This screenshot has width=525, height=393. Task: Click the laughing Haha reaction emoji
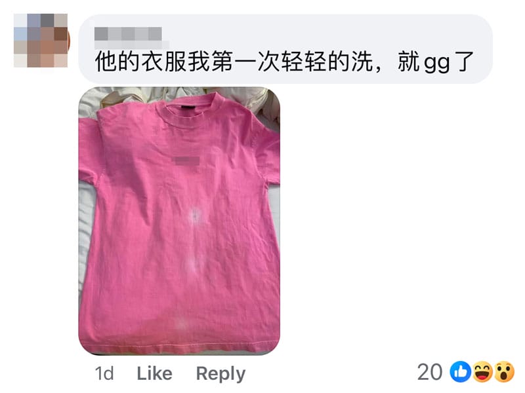482,371
